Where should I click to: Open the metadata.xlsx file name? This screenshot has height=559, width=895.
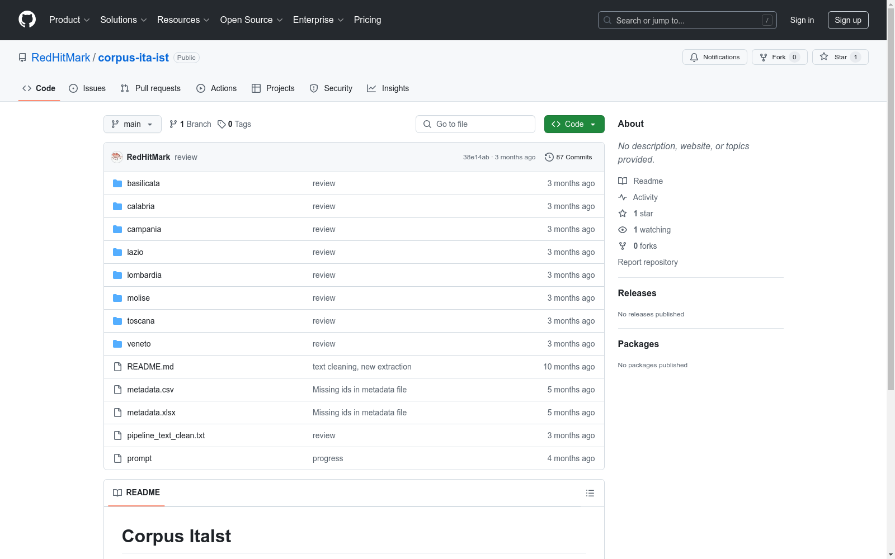(151, 413)
